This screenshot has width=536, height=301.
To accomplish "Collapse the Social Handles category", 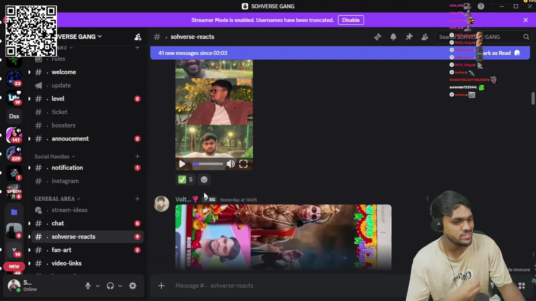I will [55, 156].
